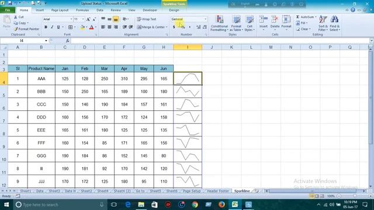Open the File tab
The image size is (374, 210).
click(8, 10)
